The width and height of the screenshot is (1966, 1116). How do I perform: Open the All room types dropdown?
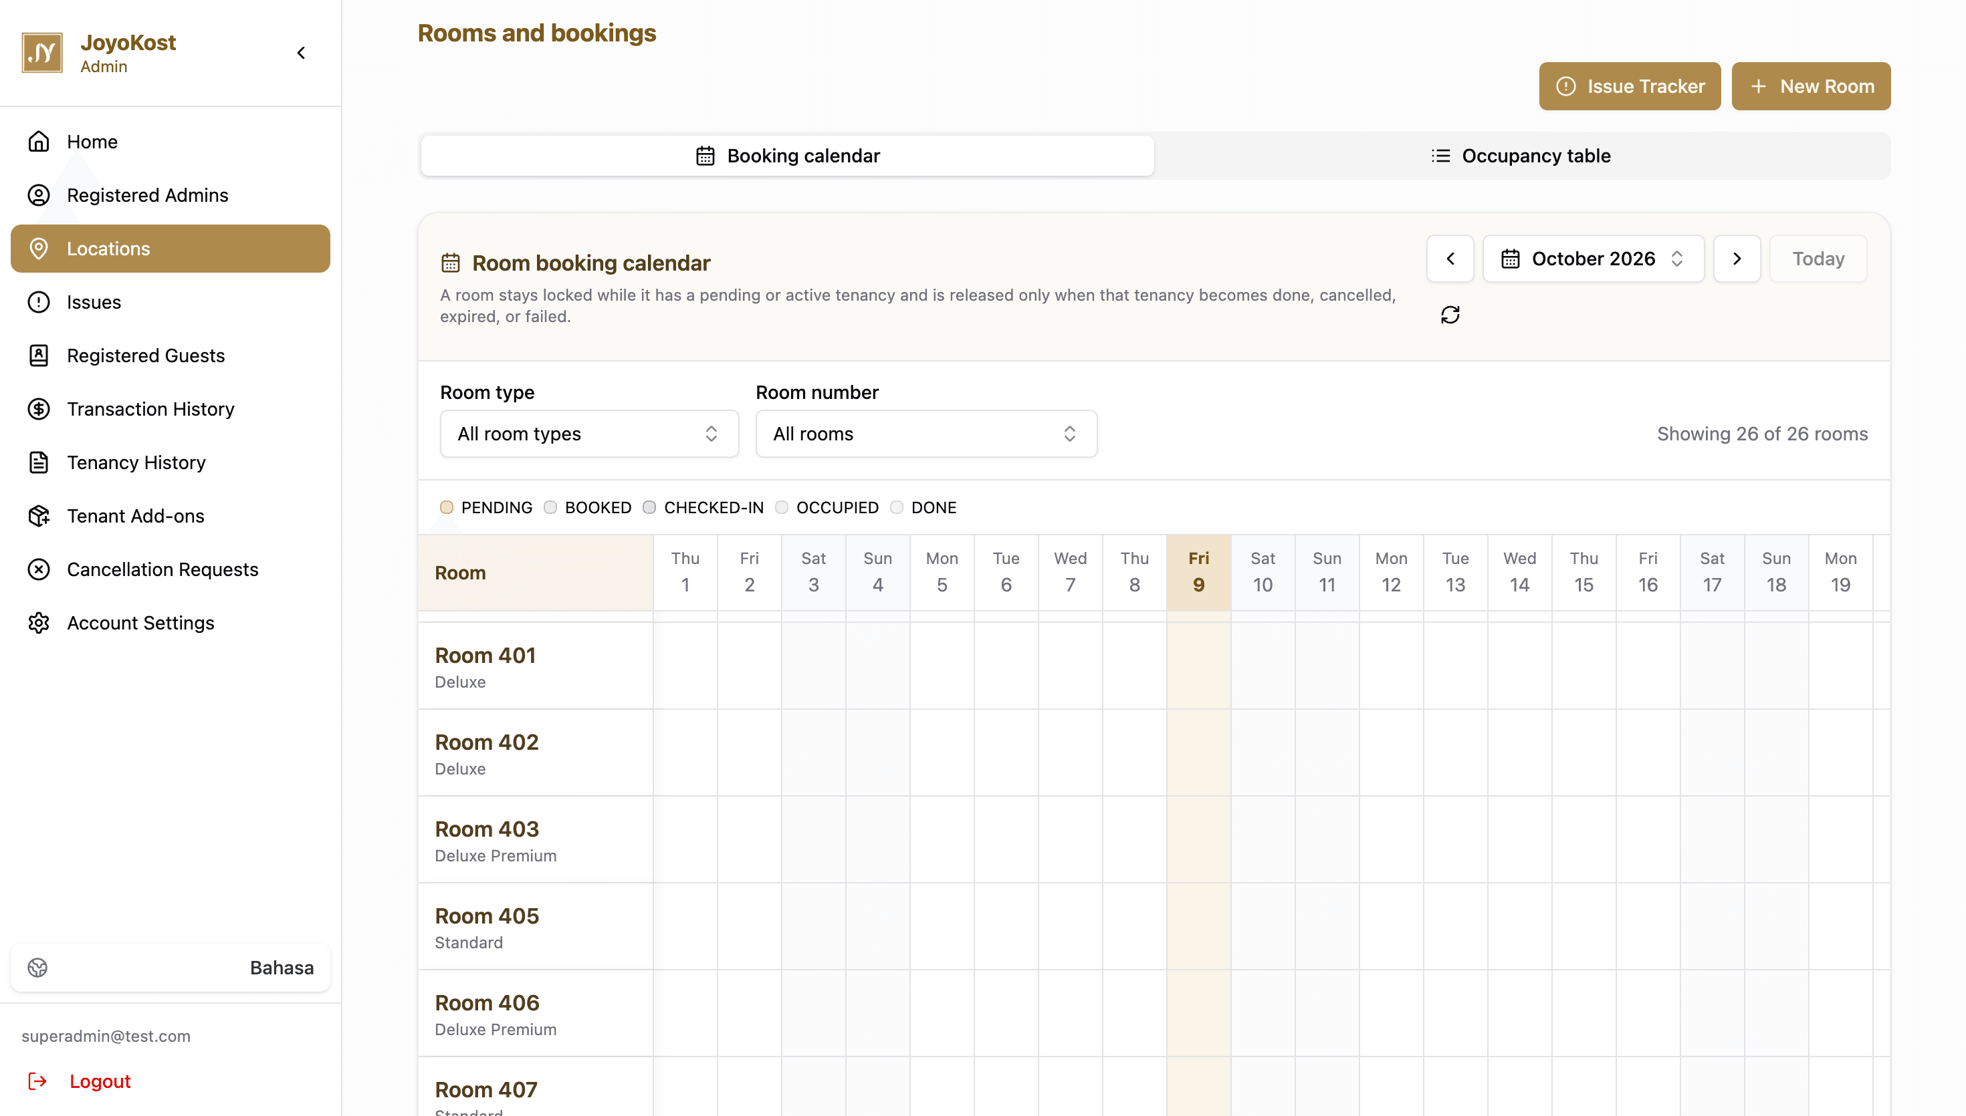[x=589, y=434]
